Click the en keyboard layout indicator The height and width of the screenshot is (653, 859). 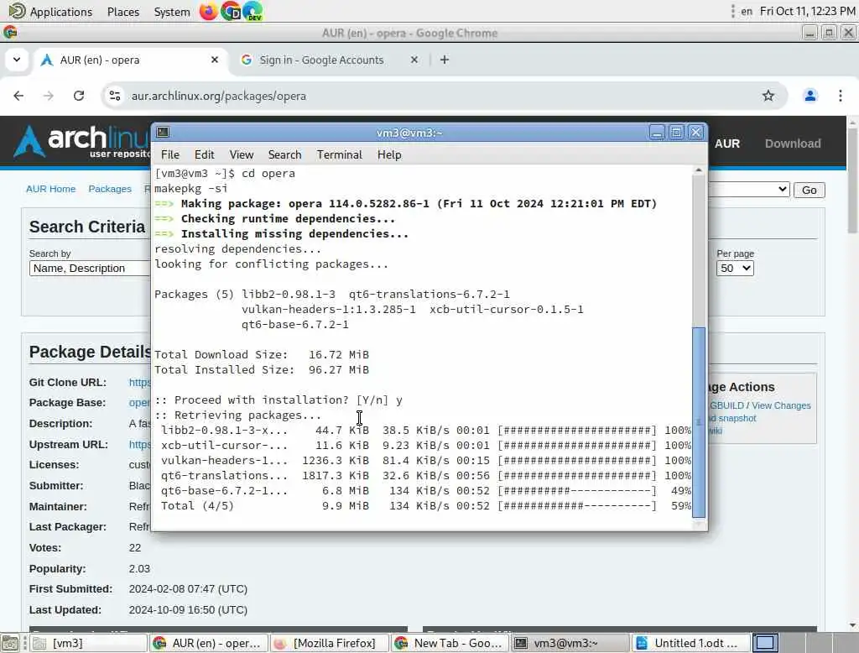746,12
